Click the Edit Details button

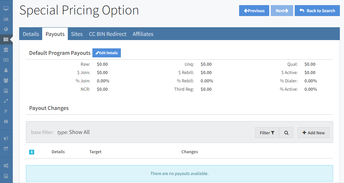(106, 53)
